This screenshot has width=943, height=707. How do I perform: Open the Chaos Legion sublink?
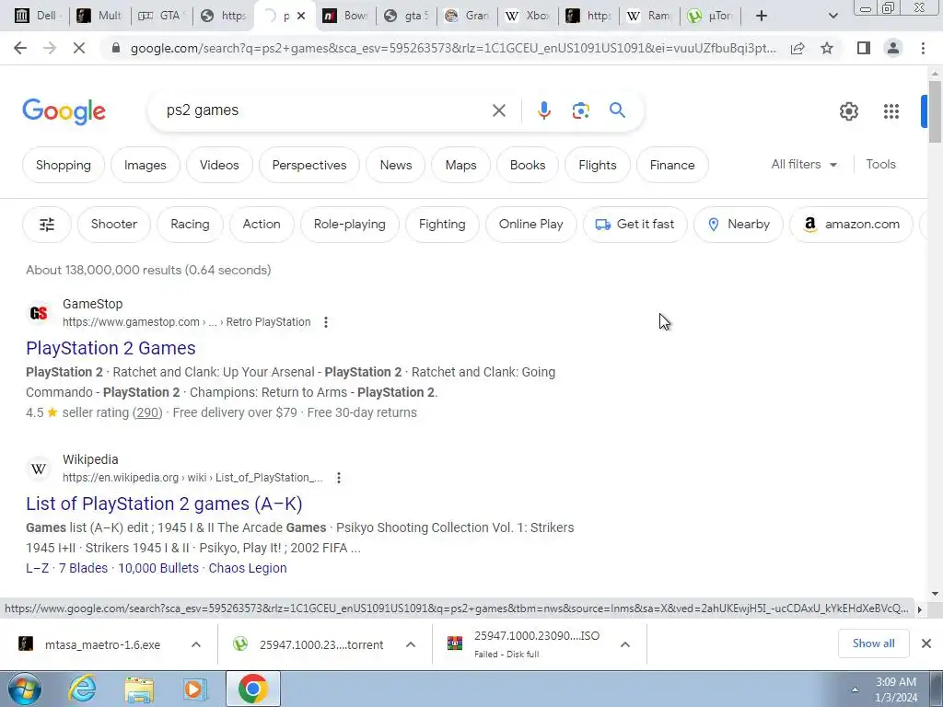pos(248,568)
